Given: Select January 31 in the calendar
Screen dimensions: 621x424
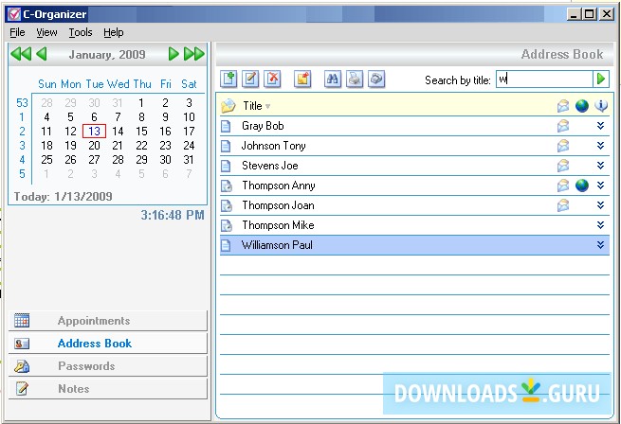Looking at the screenshot, I should tap(189, 160).
